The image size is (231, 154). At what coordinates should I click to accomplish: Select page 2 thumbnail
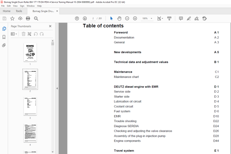pyautogui.click(x=30, y=79)
